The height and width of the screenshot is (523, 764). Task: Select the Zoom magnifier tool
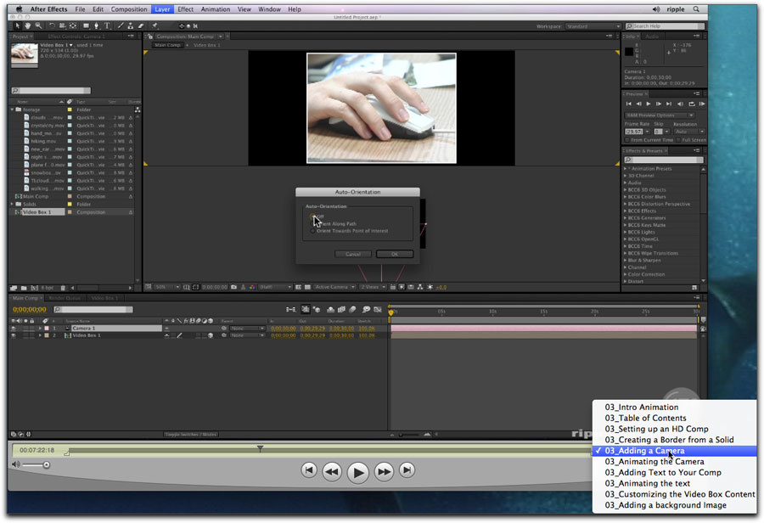click(38, 26)
